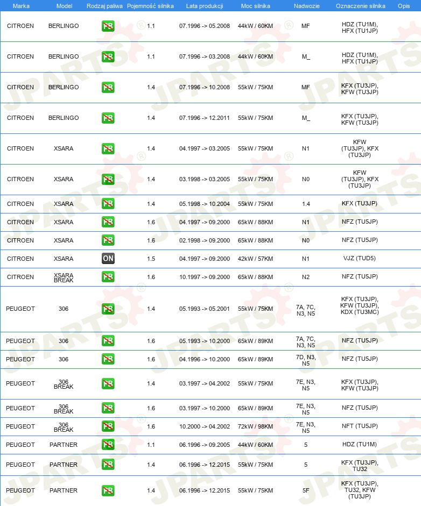Screen dimensions: 421x506
Task: Click engine power 42kW / 57KM
Action: [x=255, y=259]
